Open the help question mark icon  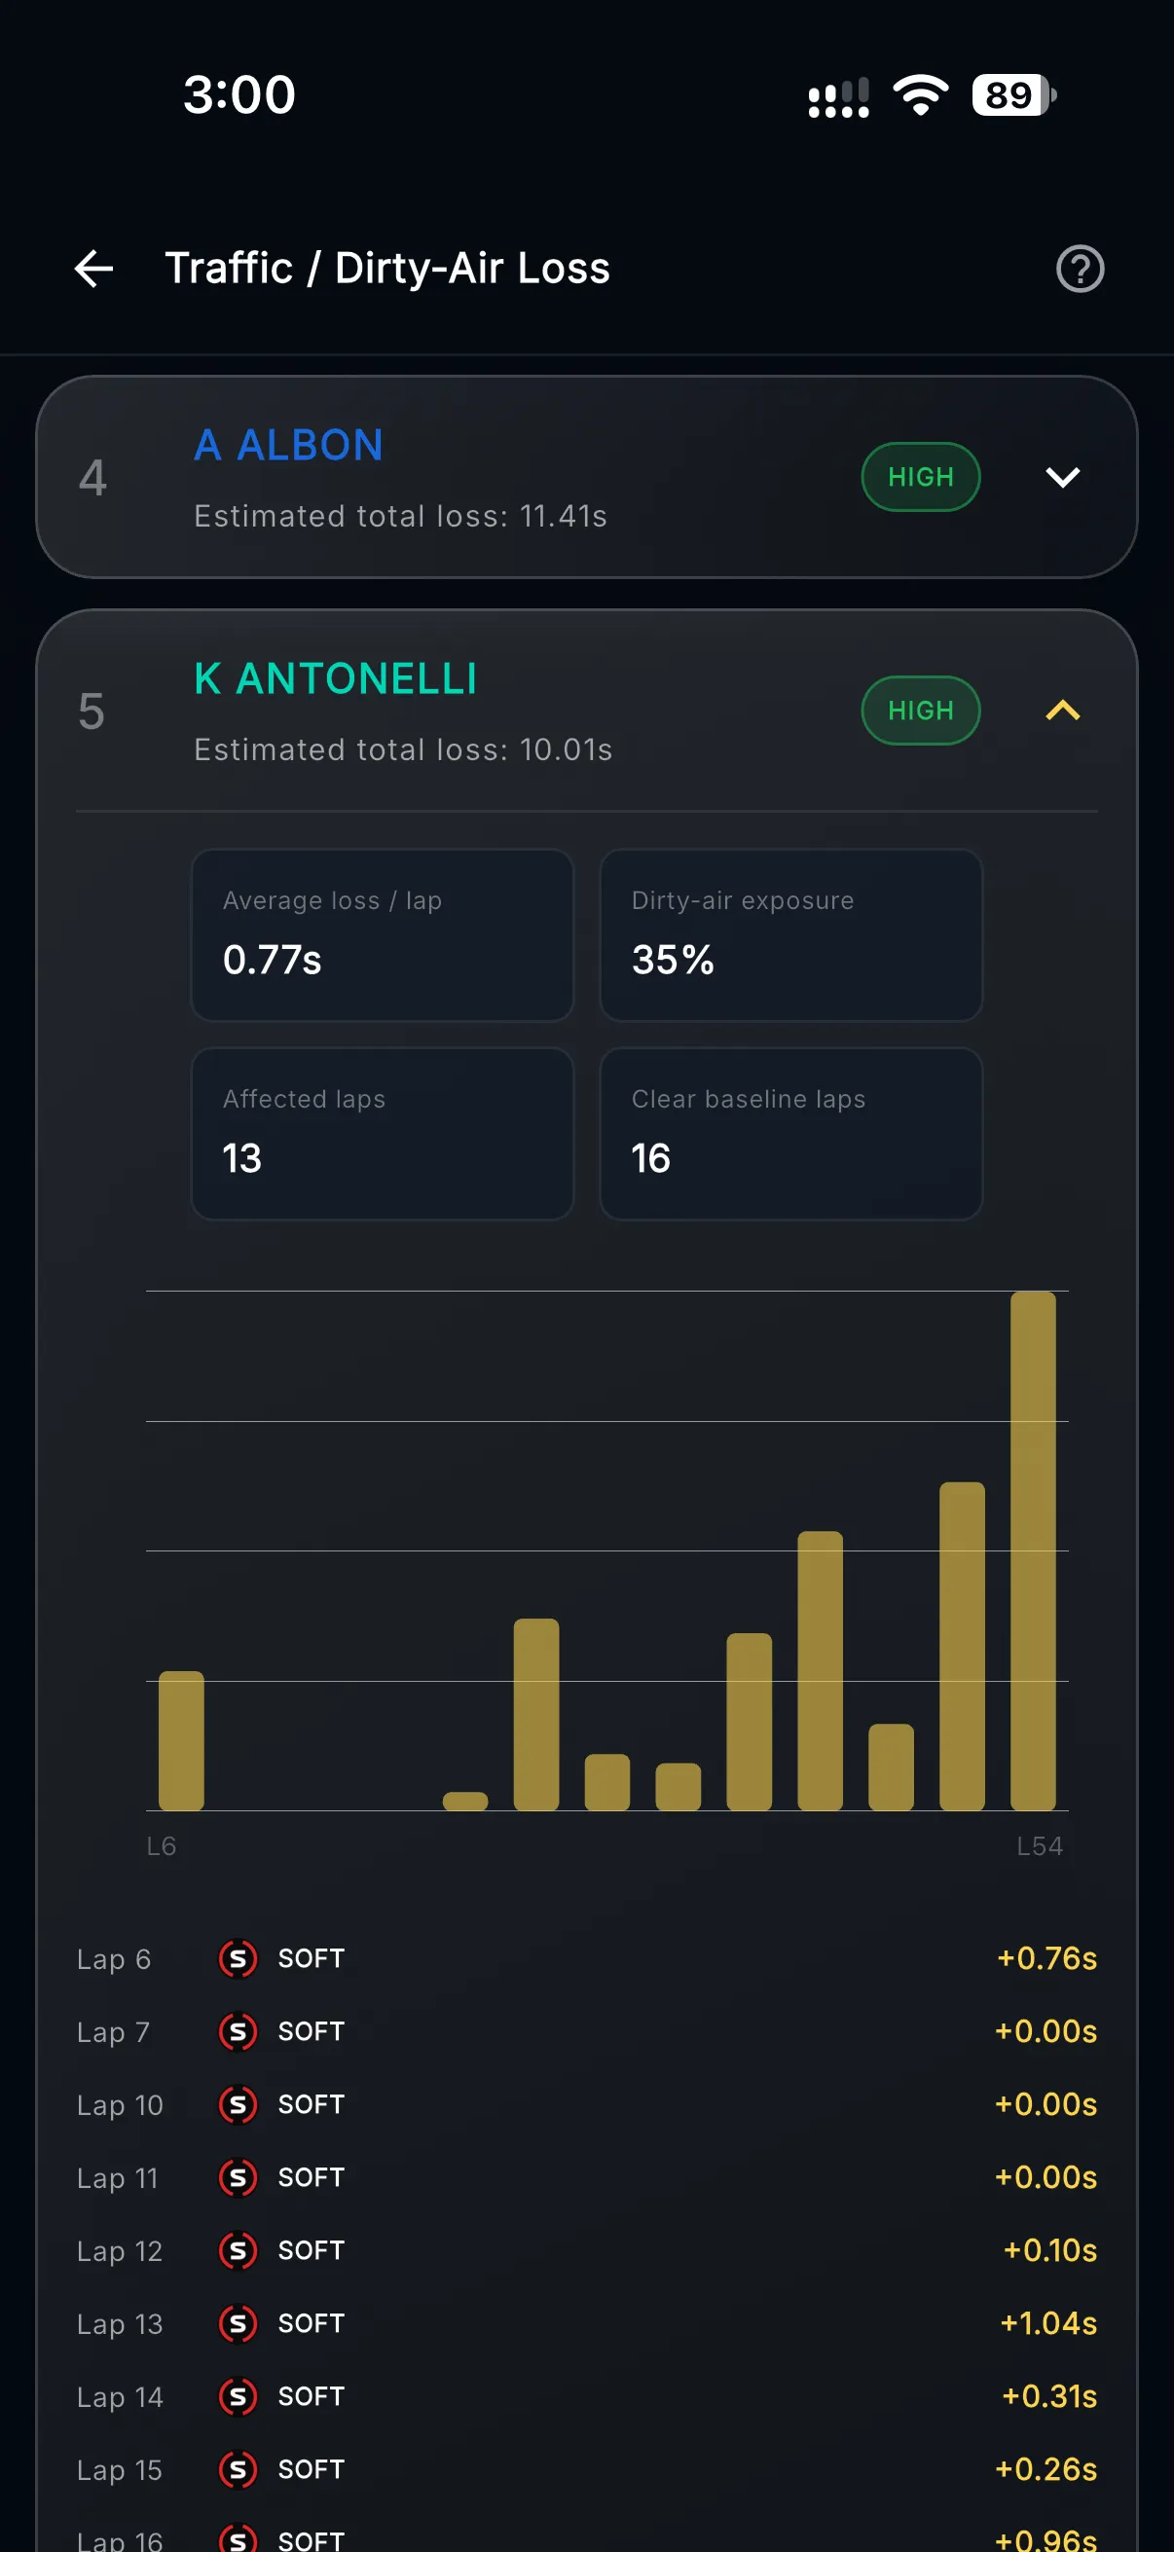coord(1080,269)
